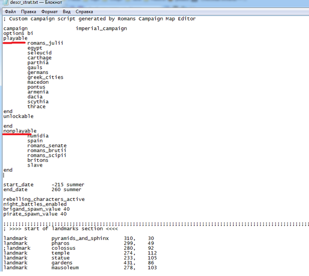The image size is (309, 276).
Task: Open the Правка menu
Action: 29,11
